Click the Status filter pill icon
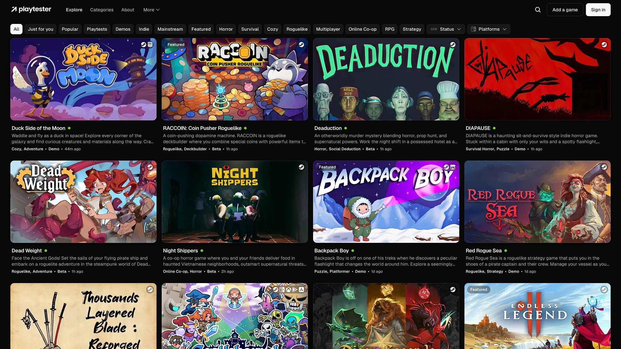The width and height of the screenshot is (621, 349). coord(434,29)
